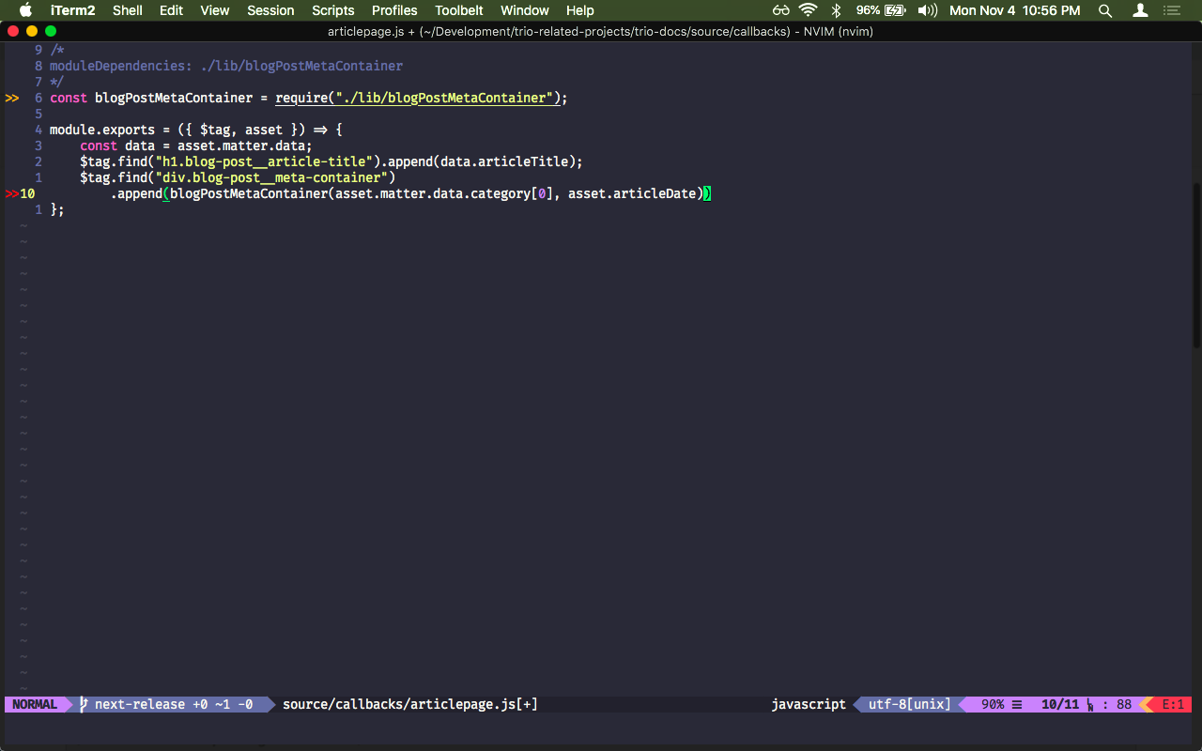
Task: Minimize the window with yellow button
Action: (32, 31)
